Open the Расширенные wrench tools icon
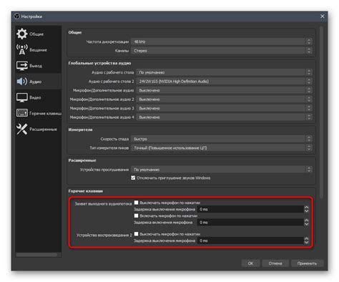339x282 pixels. tap(22, 129)
